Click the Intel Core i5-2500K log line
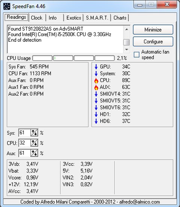Screen dimensions: 180x207 tap(60, 35)
